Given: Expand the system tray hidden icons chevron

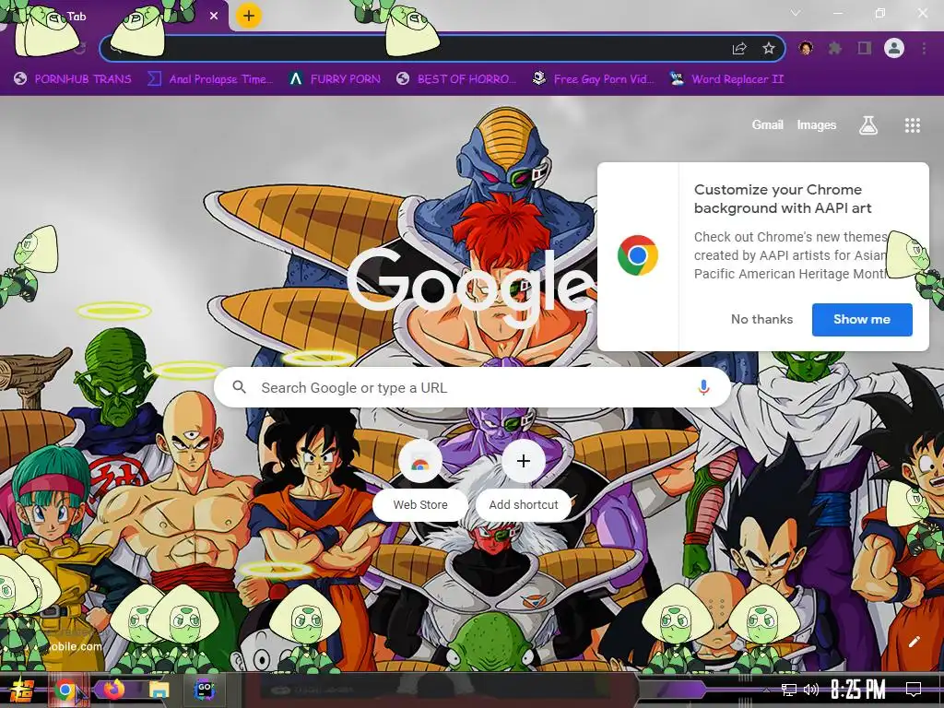Looking at the screenshot, I should (766, 690).
